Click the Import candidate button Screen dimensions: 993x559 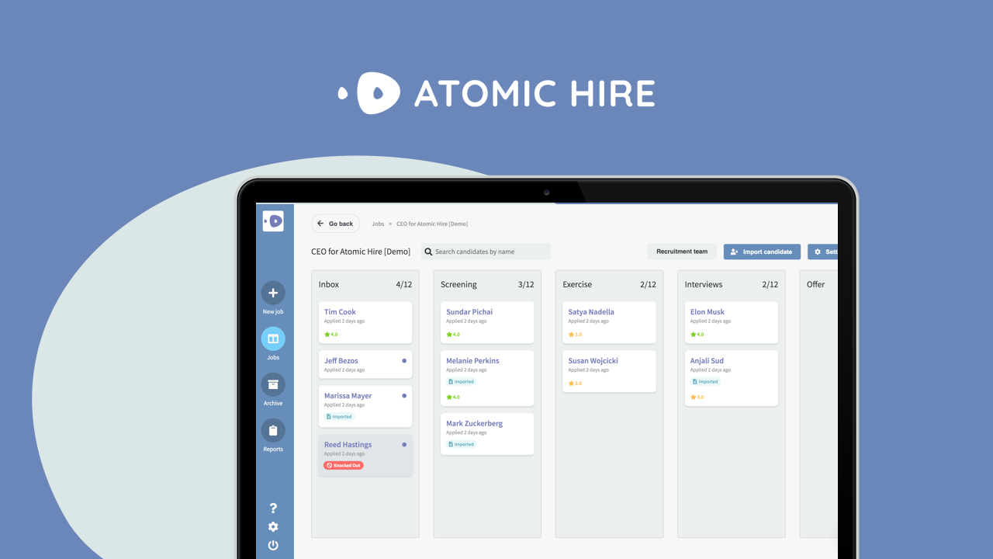[762, 252]
